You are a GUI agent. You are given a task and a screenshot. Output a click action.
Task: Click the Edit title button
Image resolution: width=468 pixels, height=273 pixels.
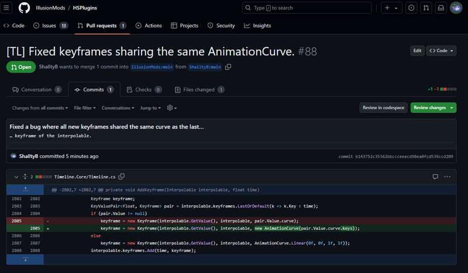click(x=417, y=51)
